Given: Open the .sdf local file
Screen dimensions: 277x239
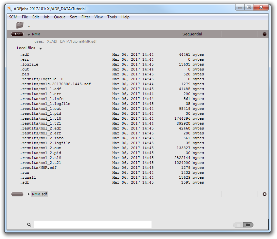Looking at the screenshot, I should (25, 183).
